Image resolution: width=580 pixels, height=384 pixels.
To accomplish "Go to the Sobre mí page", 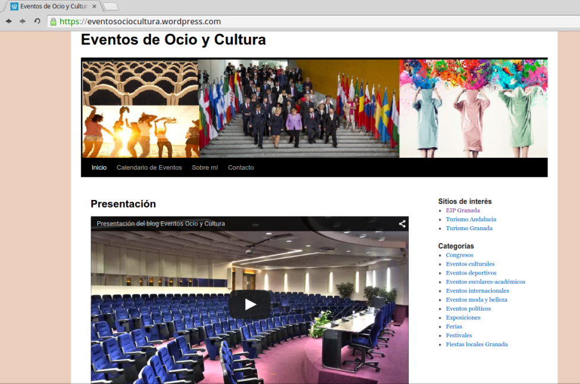I will 204,167.
